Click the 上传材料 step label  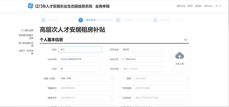(x=128, y=20)
